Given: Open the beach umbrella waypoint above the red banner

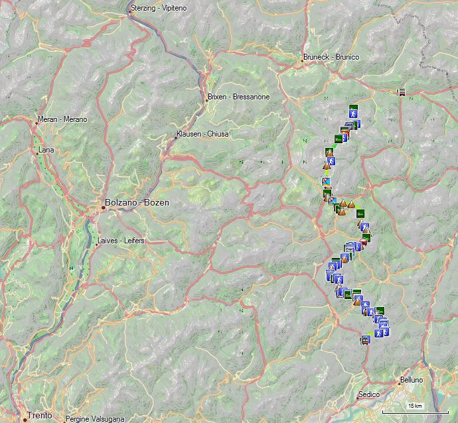Looking at the screenshot, I should (x=326, y=182).
